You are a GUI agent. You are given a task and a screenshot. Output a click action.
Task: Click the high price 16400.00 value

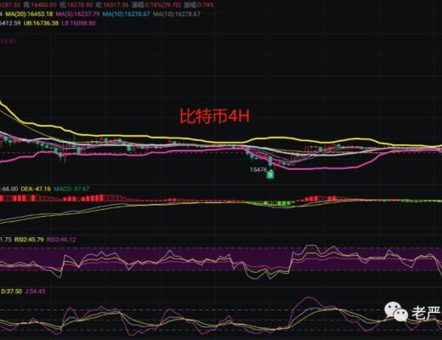point(43,5)
